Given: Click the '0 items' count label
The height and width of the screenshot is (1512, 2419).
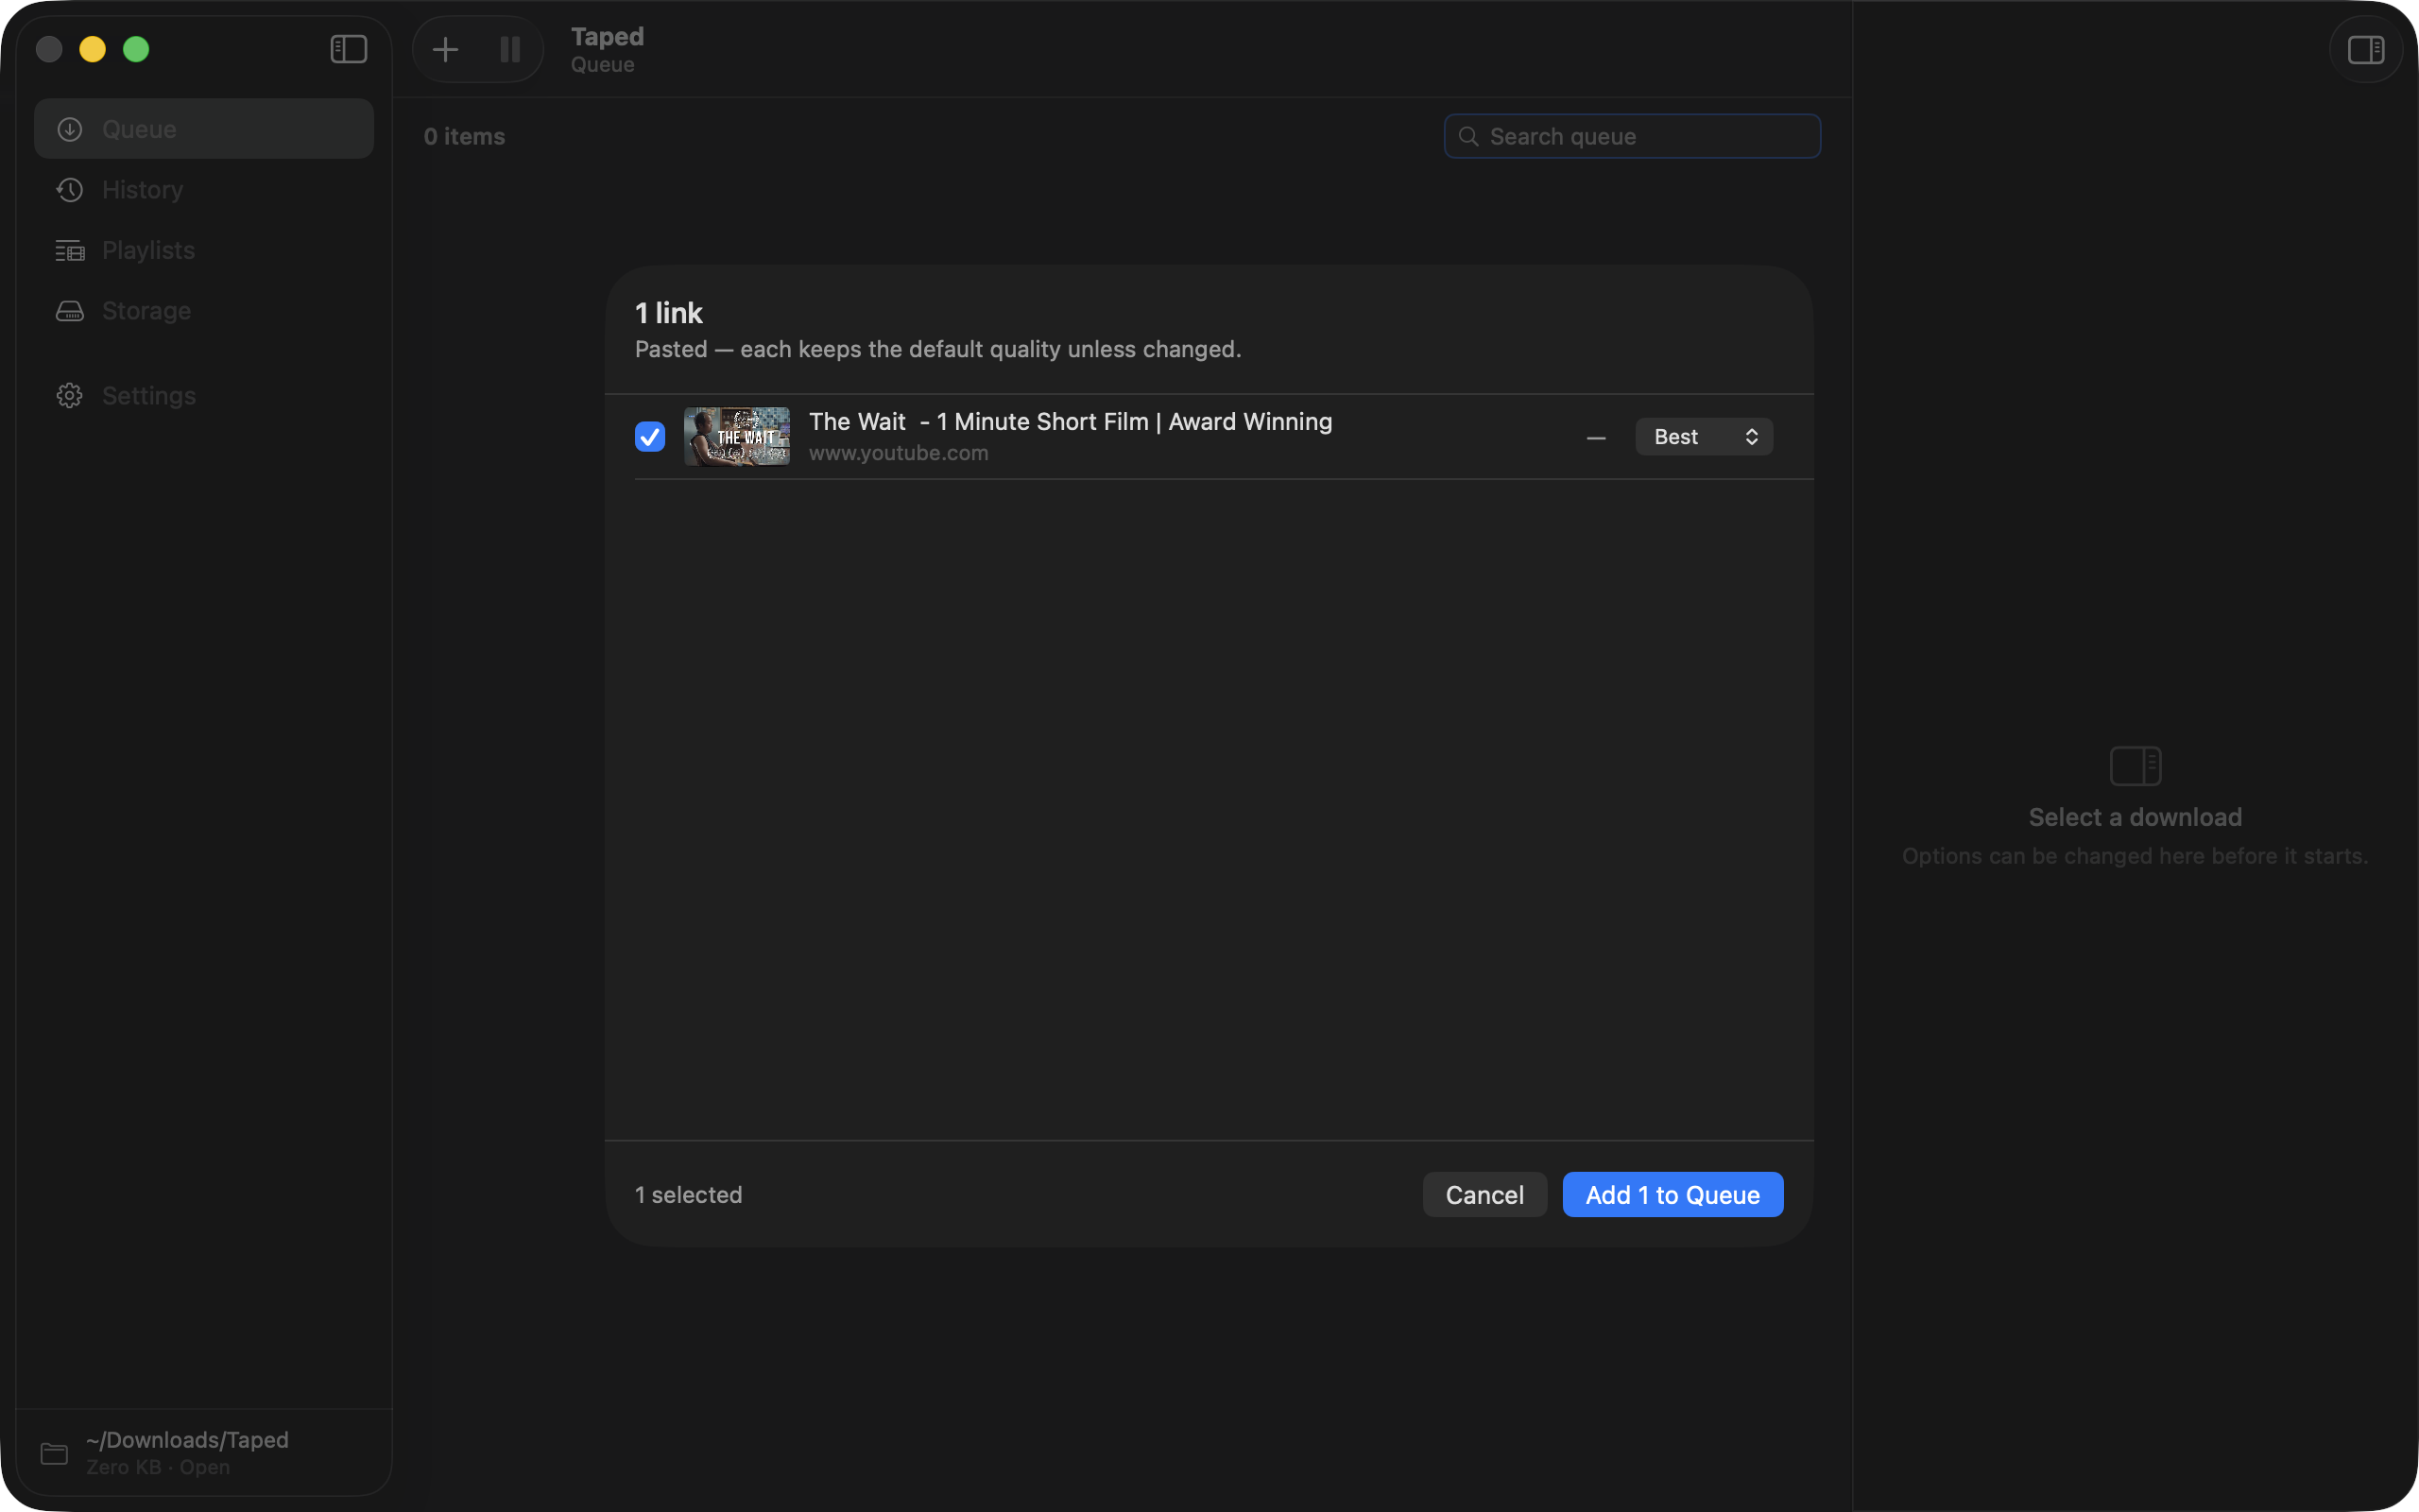Looking at the screenshot, I should pyautogui.click(x=464, y=136).
